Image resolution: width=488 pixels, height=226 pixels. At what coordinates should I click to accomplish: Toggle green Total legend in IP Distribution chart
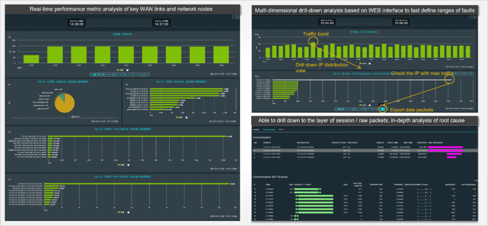click(363, 105)
